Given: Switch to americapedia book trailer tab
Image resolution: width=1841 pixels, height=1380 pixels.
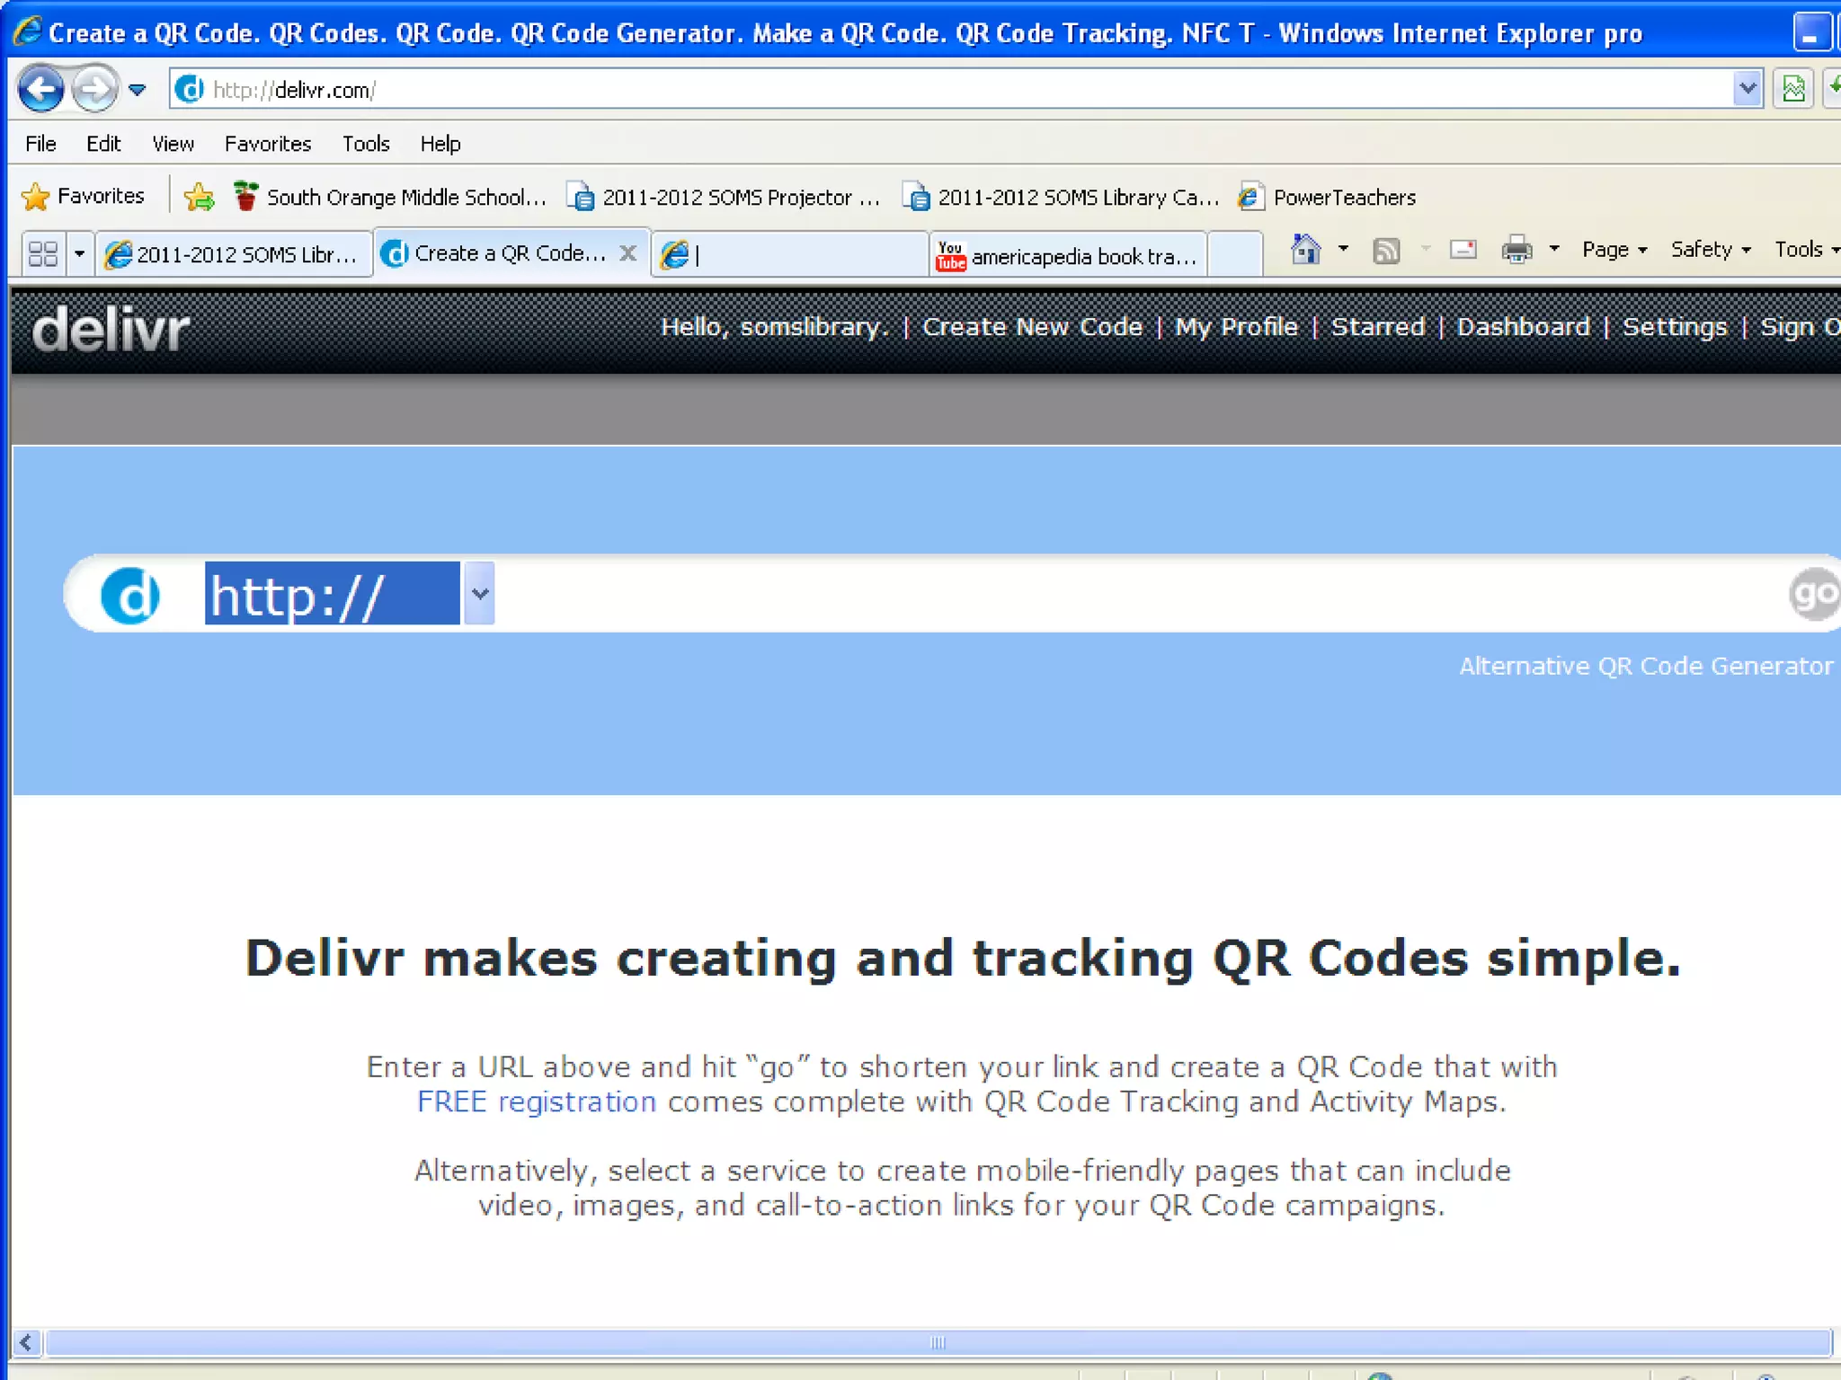Looking at the screenshot, I should (1067, 256).
